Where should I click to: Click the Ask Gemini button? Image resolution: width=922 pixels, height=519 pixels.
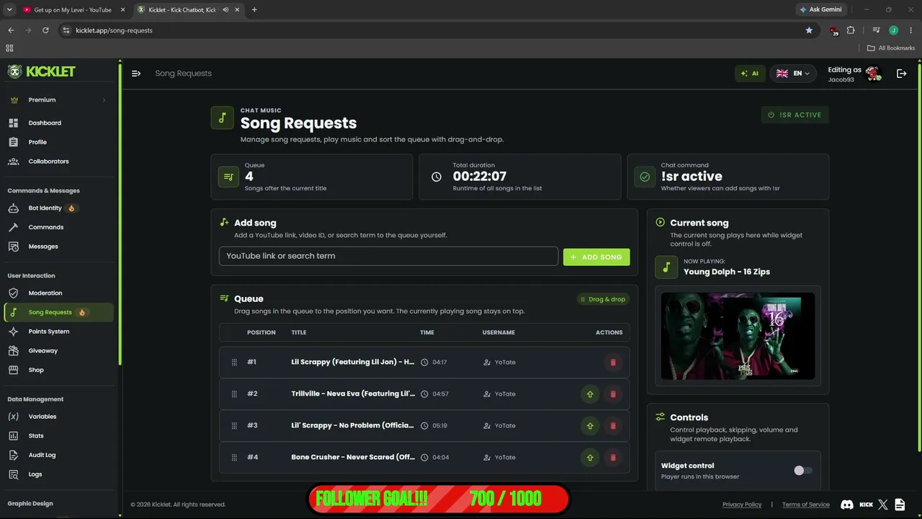point(820,9)
